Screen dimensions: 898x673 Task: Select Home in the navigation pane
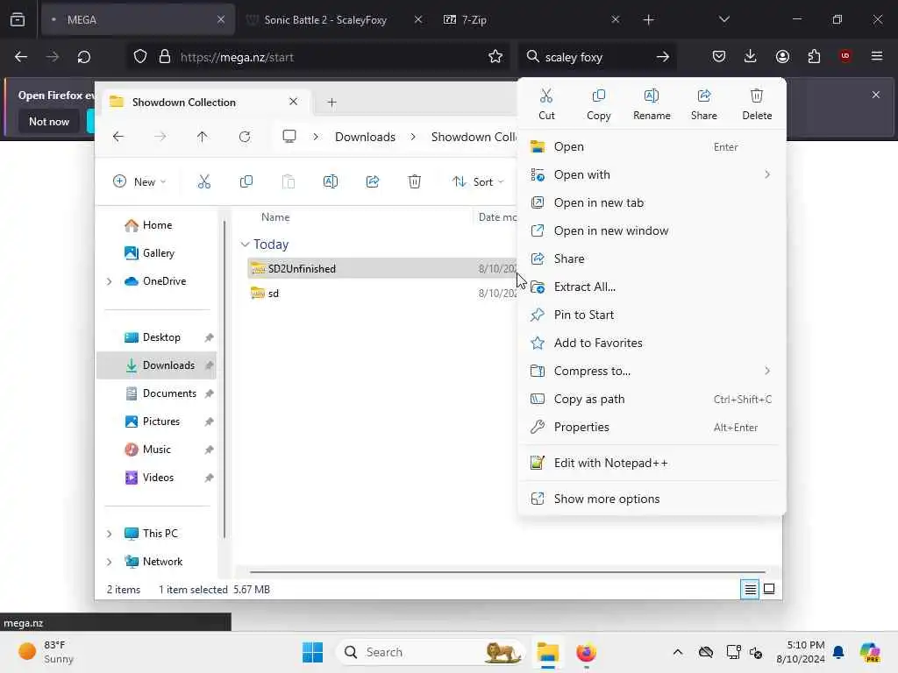[156, 225]
